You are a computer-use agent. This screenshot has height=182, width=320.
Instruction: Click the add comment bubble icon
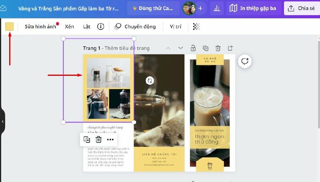pyautogui.click(x=244, y=61)
